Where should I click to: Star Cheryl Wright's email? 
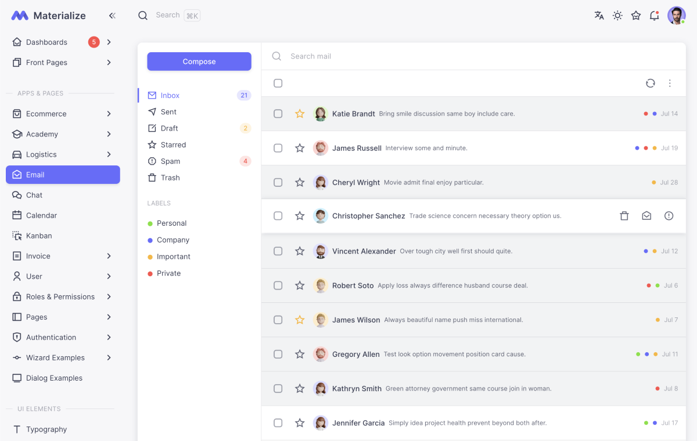(x=300, y=182)
